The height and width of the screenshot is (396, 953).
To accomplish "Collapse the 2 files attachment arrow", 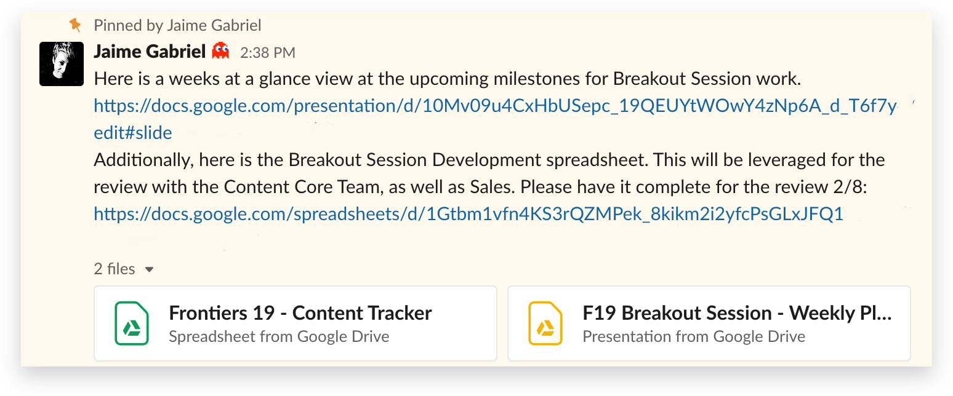I will 149,269.
